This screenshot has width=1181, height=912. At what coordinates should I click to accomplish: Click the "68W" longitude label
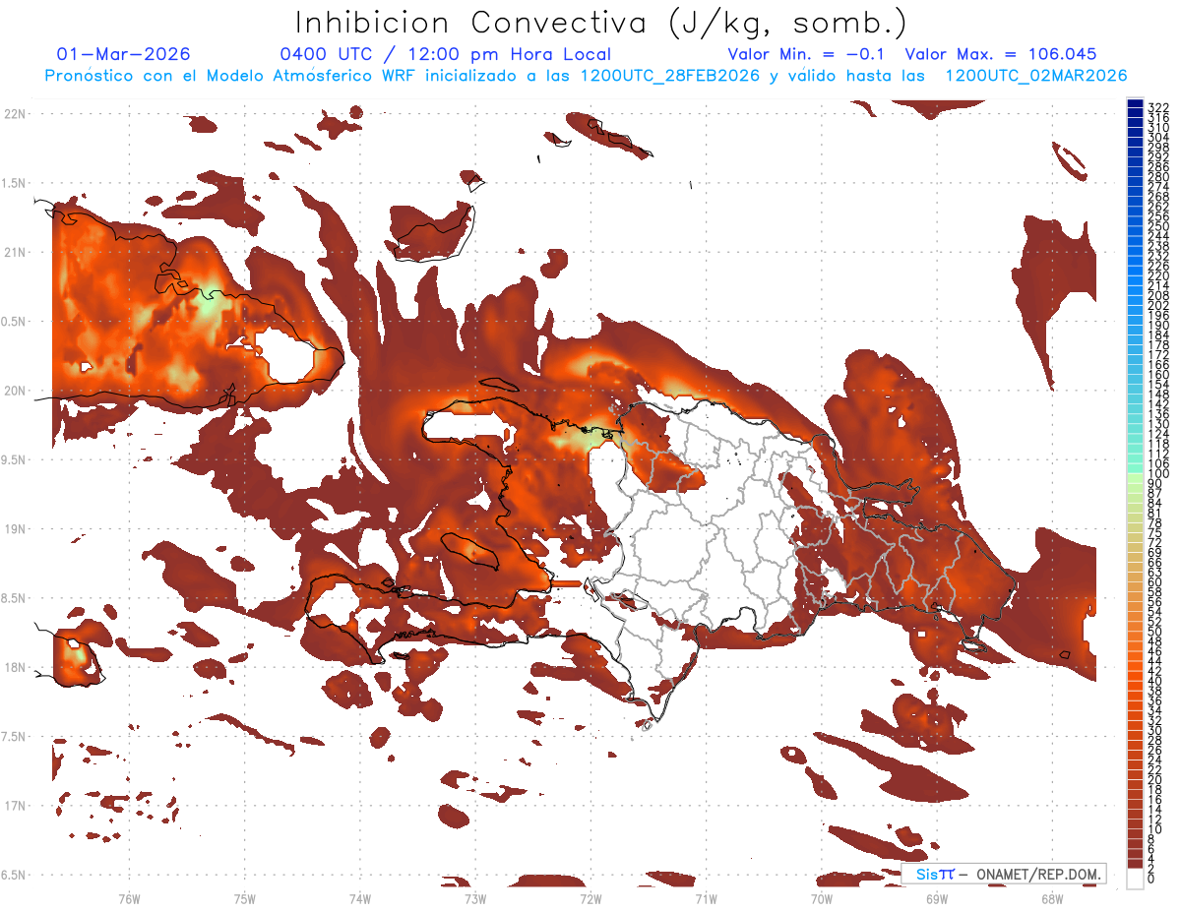pos(1052,898)
